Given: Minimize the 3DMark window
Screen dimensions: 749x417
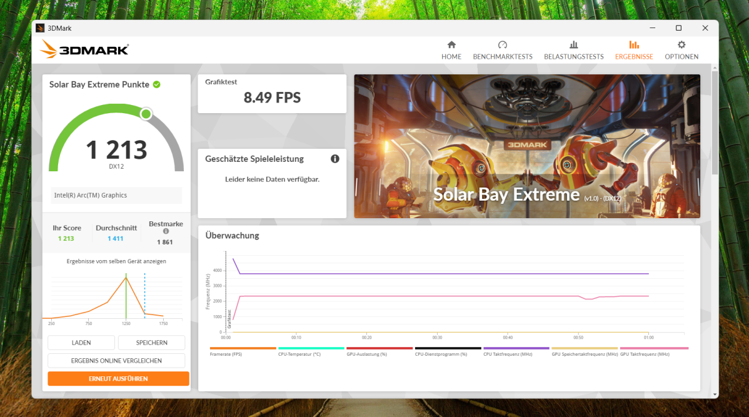Looking at the screenshot, I should 653,28.
